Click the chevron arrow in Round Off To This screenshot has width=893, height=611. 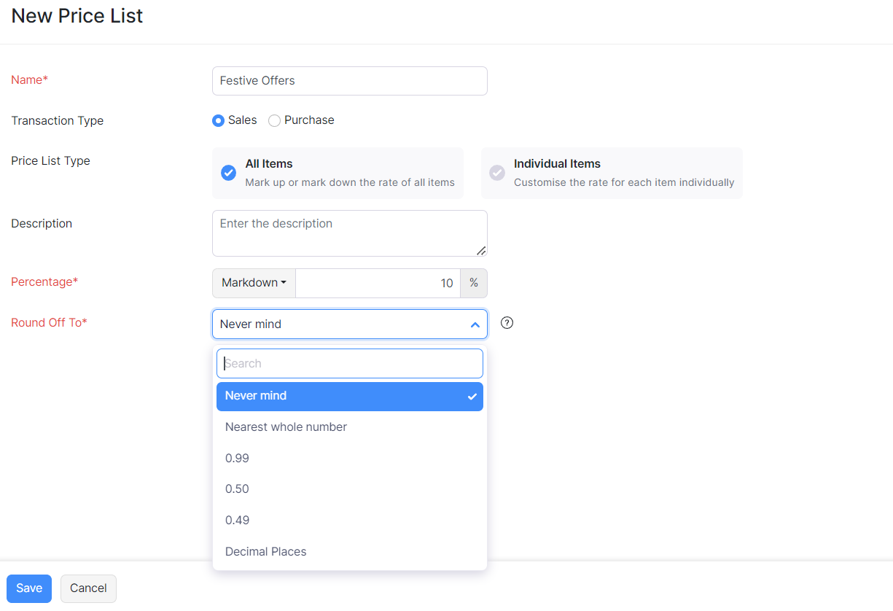[475, 324]
